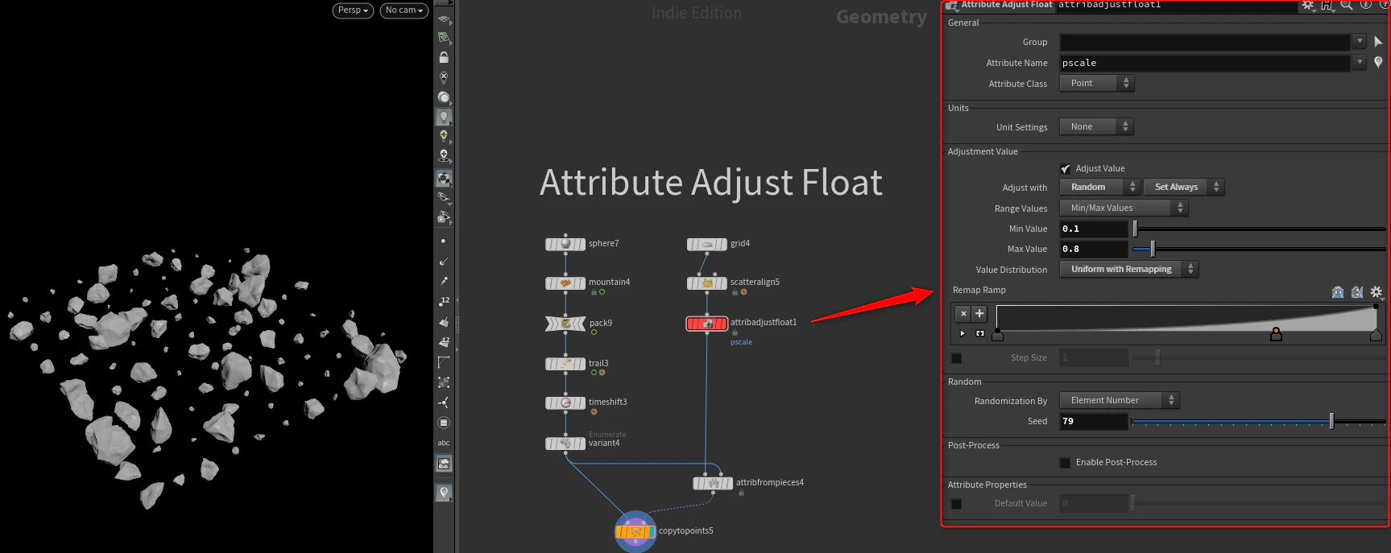Open the parameter panel gear menu
The width and height of the screenshot is (1391, 553).
1308,5
